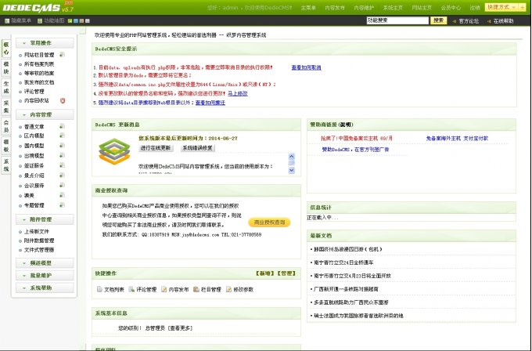
Task: Open 会员中心 in top navigation
Action: [x=451, y=8]
